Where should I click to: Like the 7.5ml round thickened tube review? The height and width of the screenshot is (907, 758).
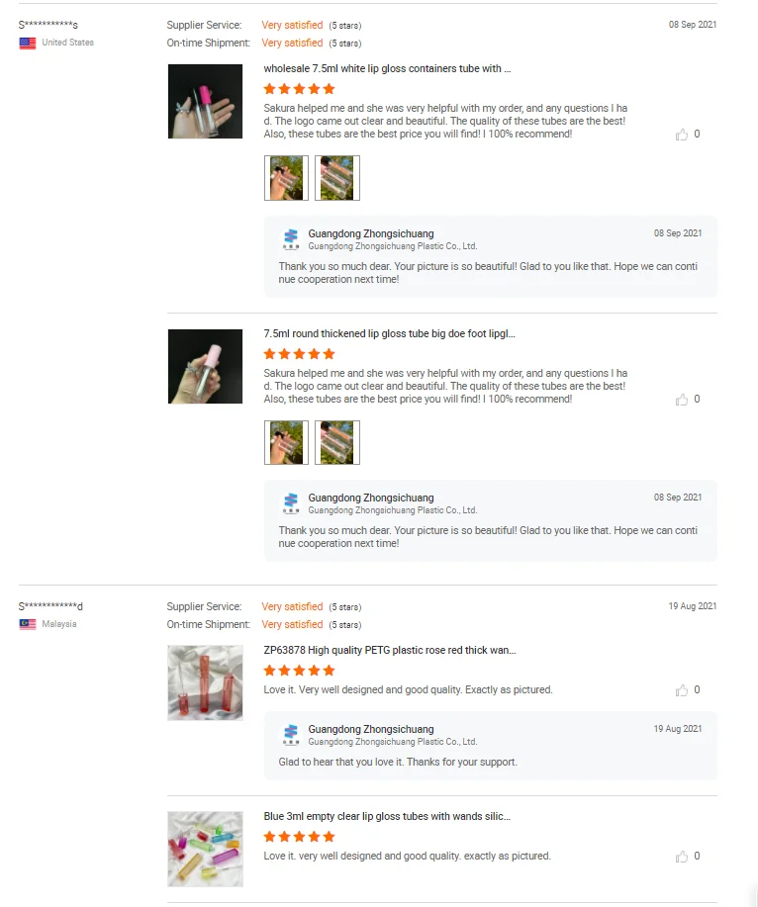[x=682, y=400]
